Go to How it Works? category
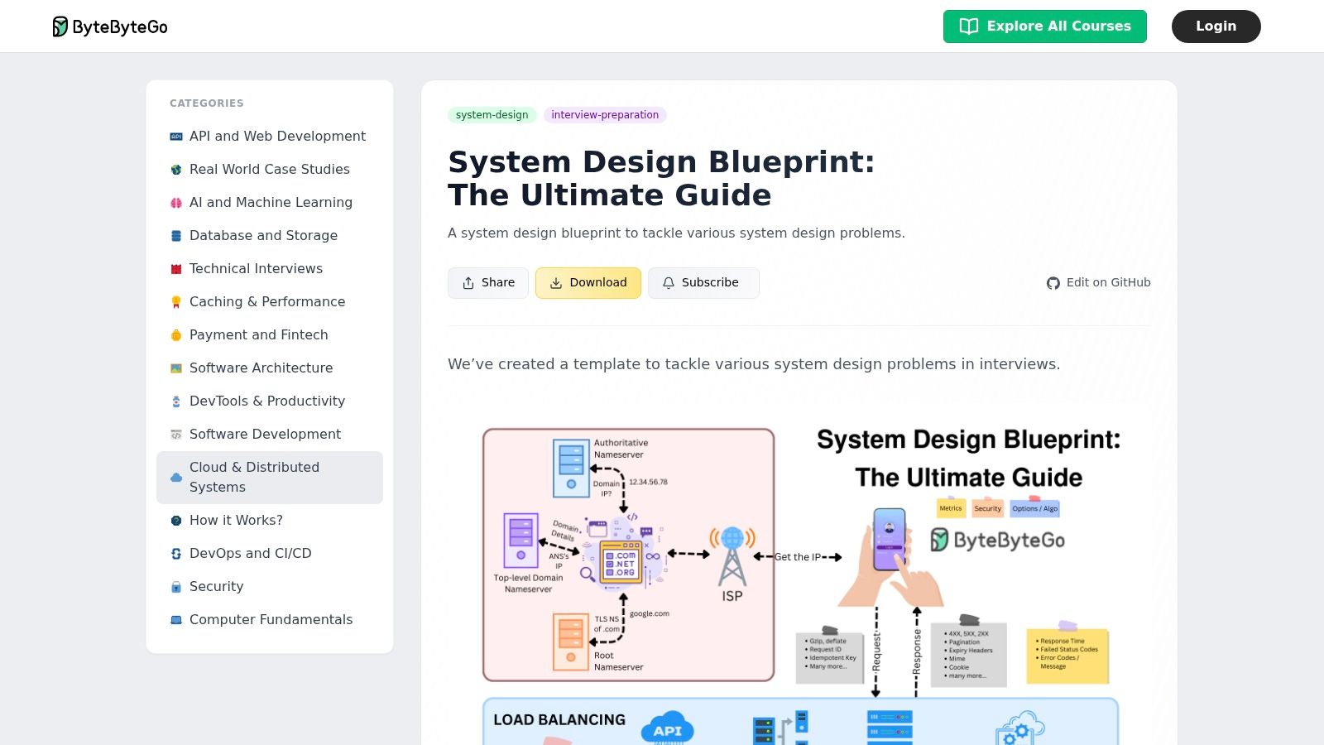Screen dimensions: 1324x745 pos(270,521)
